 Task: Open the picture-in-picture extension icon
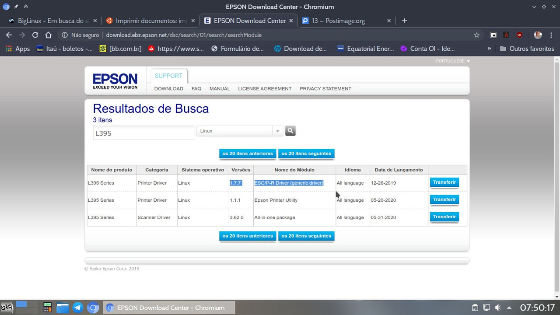coord(493,35)
